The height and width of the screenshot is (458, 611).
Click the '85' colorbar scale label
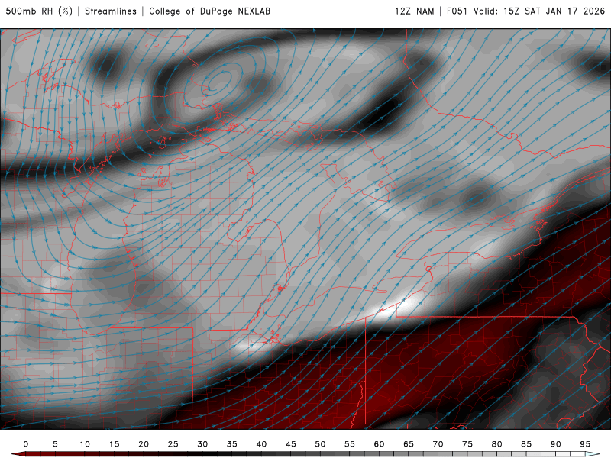pyautogui.click(x=526, y=444)
